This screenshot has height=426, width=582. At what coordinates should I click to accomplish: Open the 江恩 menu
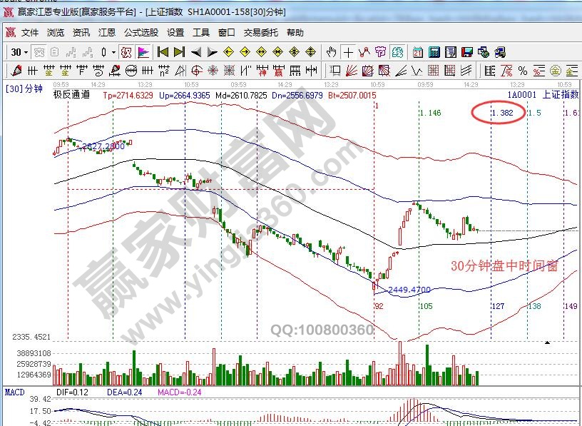click(x=107, y=33)
